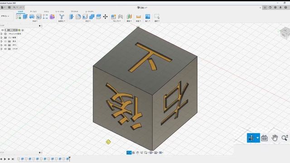Toggle the comments panel pin dot
Image resolution: width=290 pixels, height=163 pixels.
[x=40, y=153]
